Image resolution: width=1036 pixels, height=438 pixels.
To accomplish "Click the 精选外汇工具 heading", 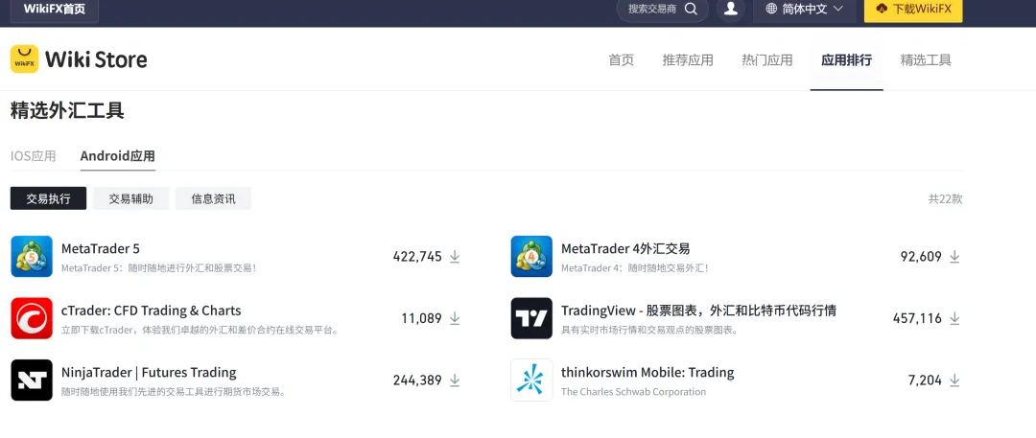I will click(x=67, y=110).
